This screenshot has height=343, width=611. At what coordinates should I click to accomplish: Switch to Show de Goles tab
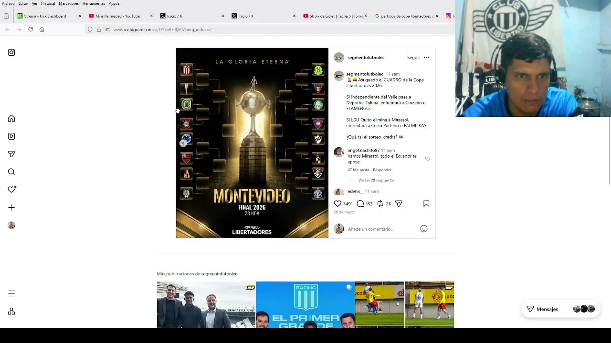point(335,16)
